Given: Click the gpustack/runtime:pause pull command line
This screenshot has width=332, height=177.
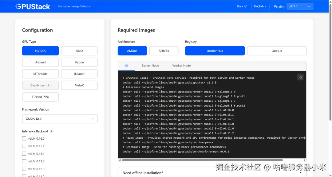Looking at the screenshot, I should [168, 142].
